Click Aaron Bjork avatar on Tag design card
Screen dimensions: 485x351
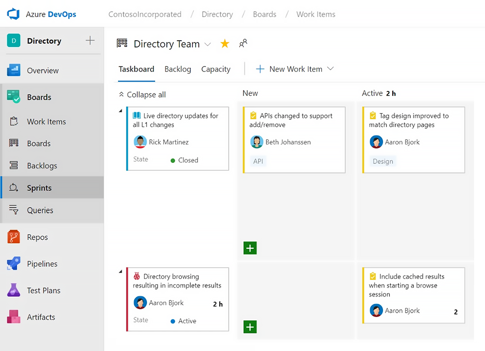(376, 142)
